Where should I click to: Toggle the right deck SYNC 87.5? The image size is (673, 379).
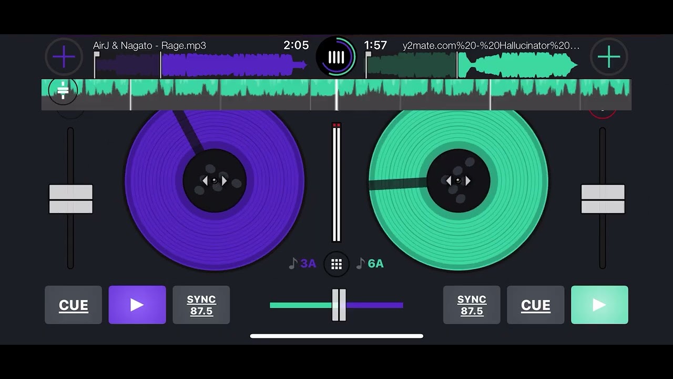(472, 305)
